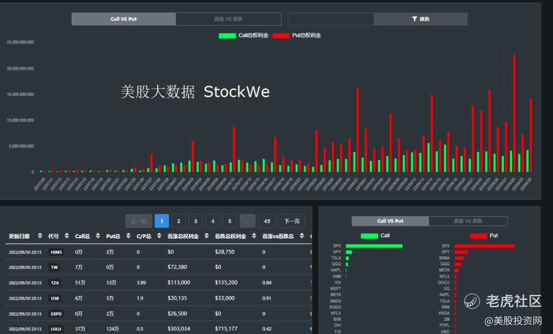Toggle the red Put legend in ranking panel
The width and height of the screenshot is (553, 334).
coord(479,236)
